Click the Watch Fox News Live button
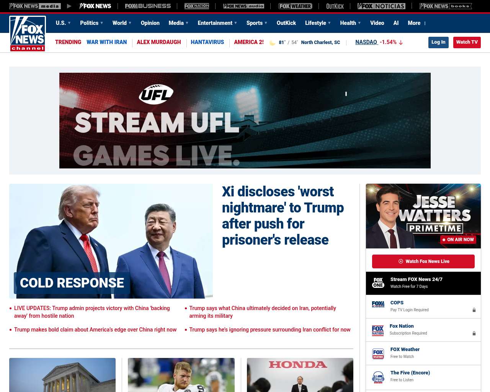Viewport: 490px width, 392px height. click(423, 261)
